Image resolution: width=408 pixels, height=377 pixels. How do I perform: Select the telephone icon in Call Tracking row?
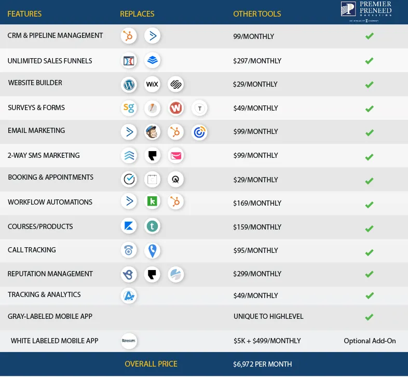coord(129,250)
